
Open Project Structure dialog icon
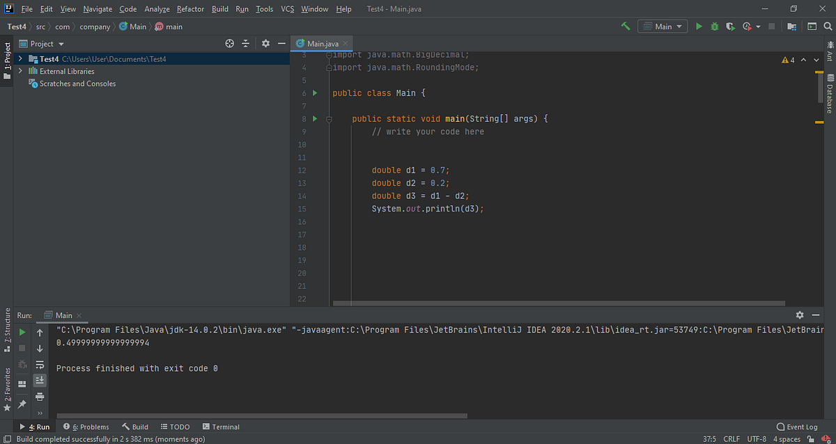(791, 26)
